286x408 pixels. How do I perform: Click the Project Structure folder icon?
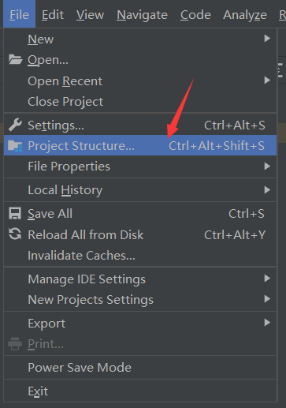click(x=15, y=146)
